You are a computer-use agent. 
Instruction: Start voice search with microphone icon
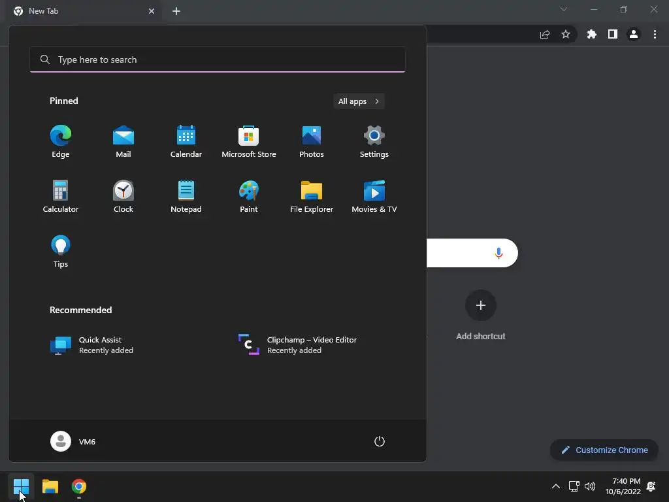pos(498,253)
